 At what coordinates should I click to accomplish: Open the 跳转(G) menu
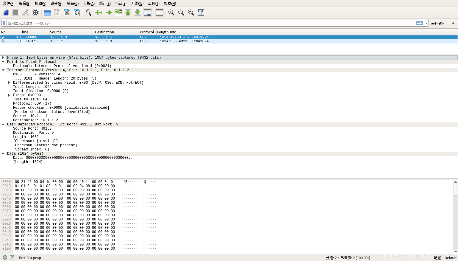click(57, 4)
